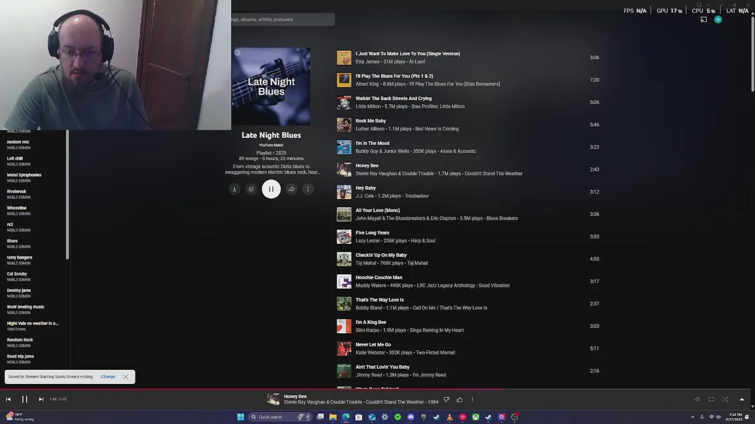Click the search songs, albums, artists field
Image resolution: width=755 pixels, height=424 pixels.
pos(283,19)
